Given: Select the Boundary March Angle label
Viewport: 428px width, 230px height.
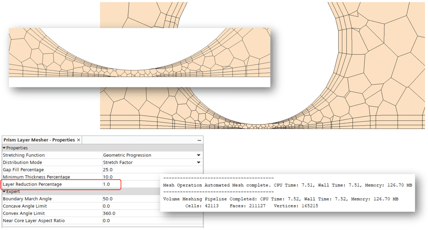Looking at the screenshot, I should 27,199.
